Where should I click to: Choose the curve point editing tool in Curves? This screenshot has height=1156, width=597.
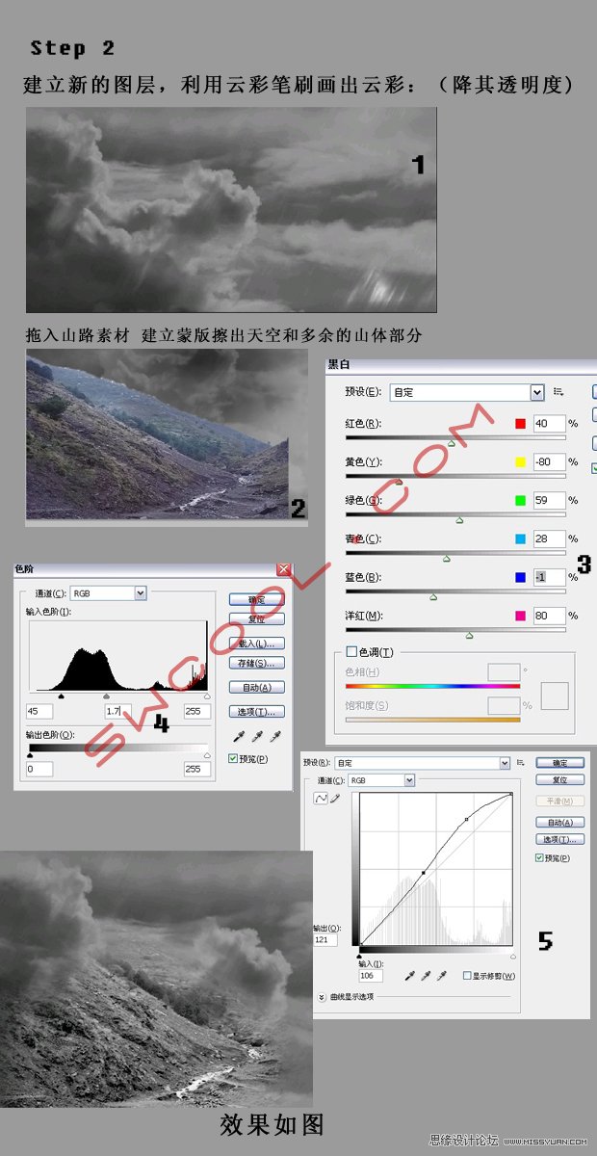(322, 799)
